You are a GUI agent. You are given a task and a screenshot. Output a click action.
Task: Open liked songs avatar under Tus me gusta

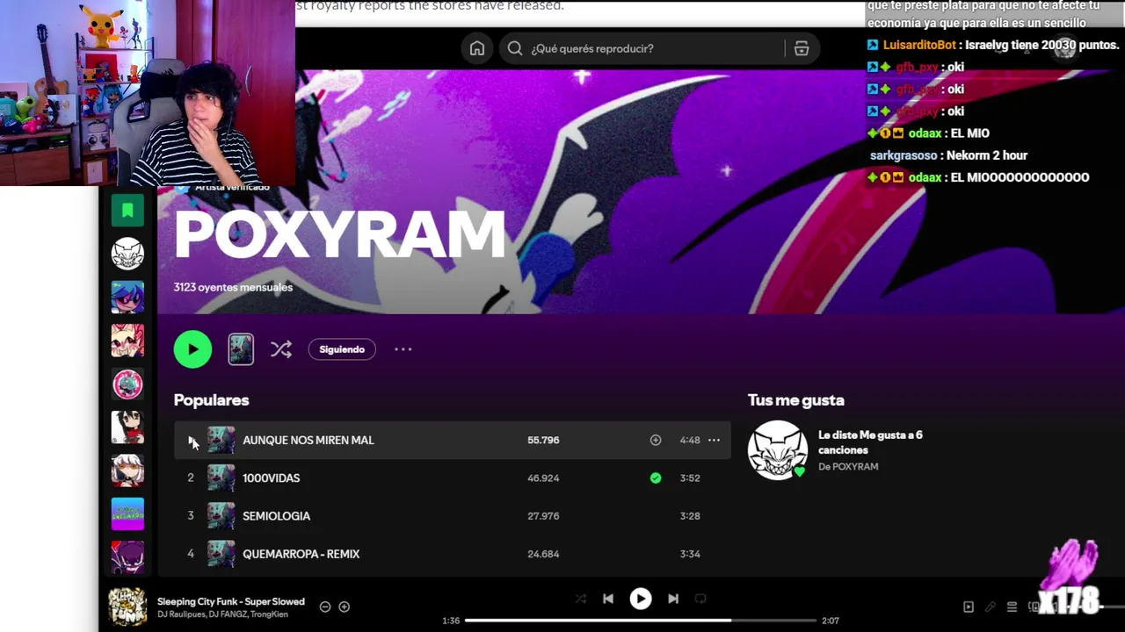pos(778,450)
